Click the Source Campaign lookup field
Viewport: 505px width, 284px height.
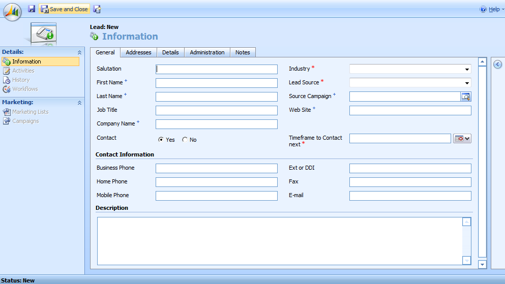coord(405,97)
